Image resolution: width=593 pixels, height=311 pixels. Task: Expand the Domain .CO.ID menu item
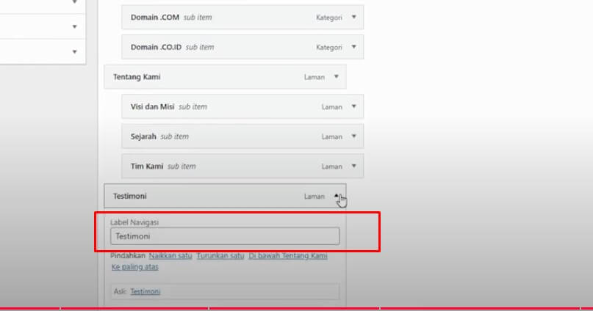pos(353,47)
